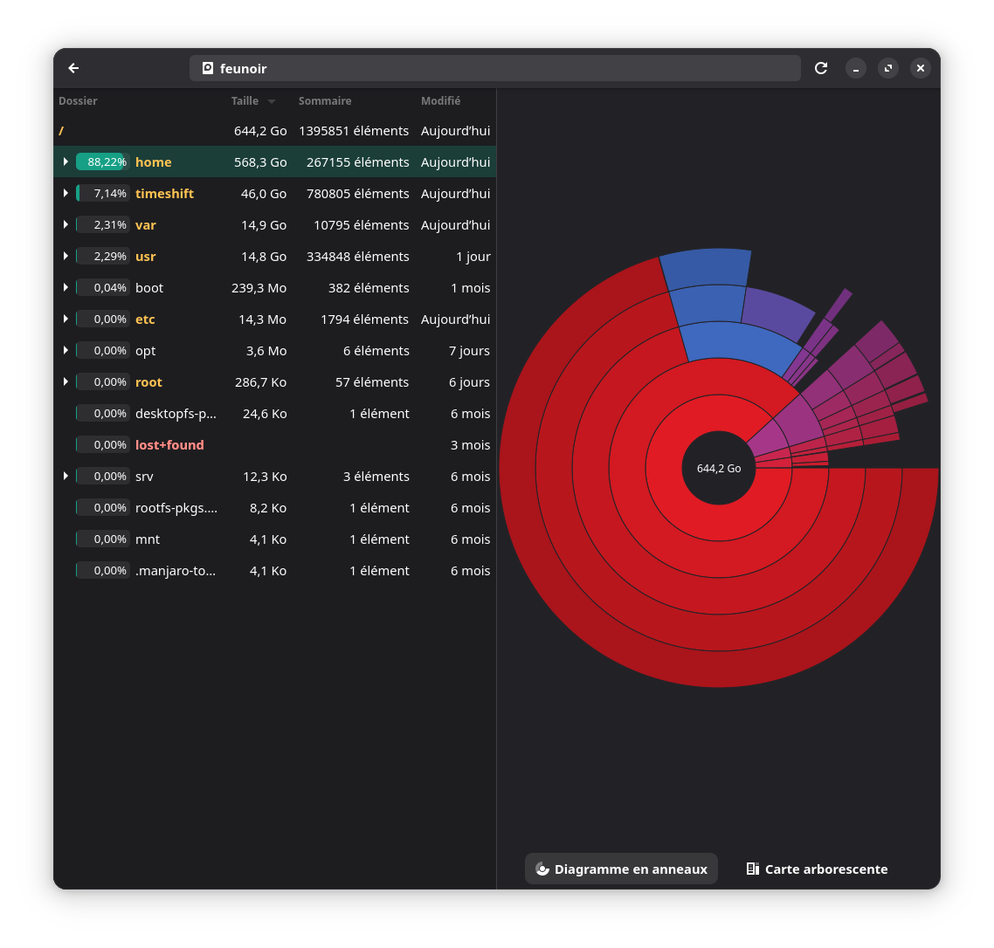Minimize the disk usage window
Image resolution: width=994 pixels, height=948 pixels.
pyautogui.click(x=856, y=68)
